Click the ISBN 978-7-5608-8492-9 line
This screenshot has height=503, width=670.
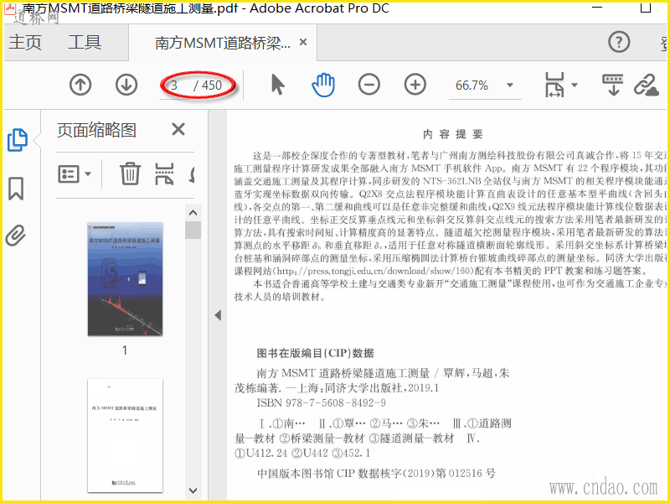click(321, 403)
